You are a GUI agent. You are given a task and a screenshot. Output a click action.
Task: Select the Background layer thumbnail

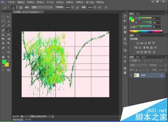click(x=136, y=75)
